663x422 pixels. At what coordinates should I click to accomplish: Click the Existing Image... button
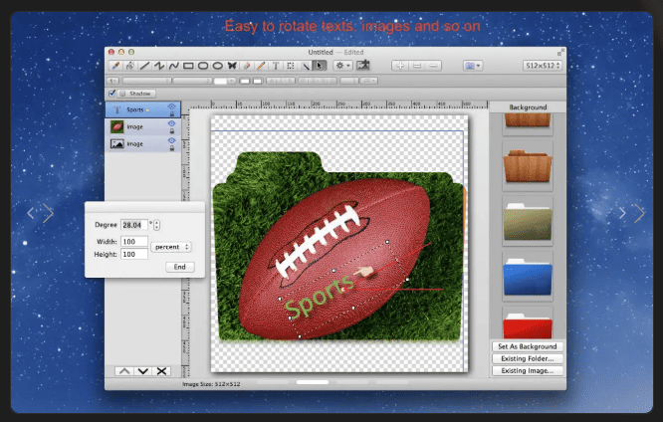528,371
